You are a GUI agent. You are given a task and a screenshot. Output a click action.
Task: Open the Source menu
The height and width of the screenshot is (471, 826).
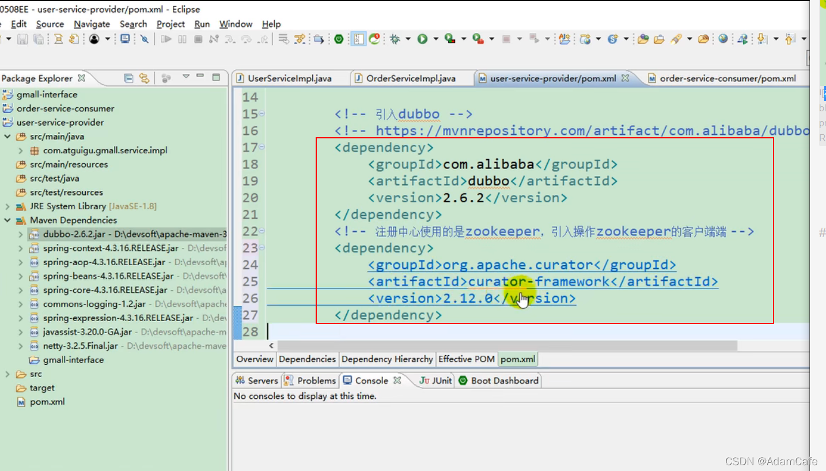(x=50, y=24)
